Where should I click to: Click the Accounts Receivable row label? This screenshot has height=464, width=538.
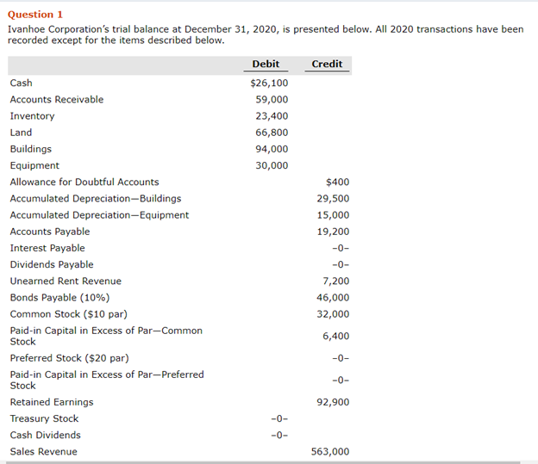(x=57, y=99)
